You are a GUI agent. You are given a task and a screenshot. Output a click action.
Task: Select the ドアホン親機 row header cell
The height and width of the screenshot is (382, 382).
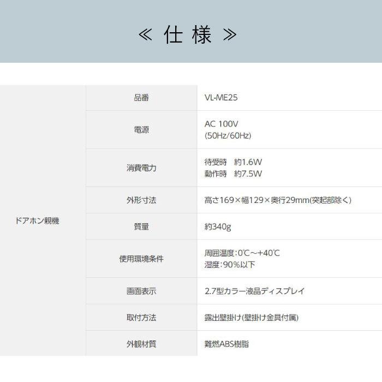pyautogui.click(x=37, y=221)
